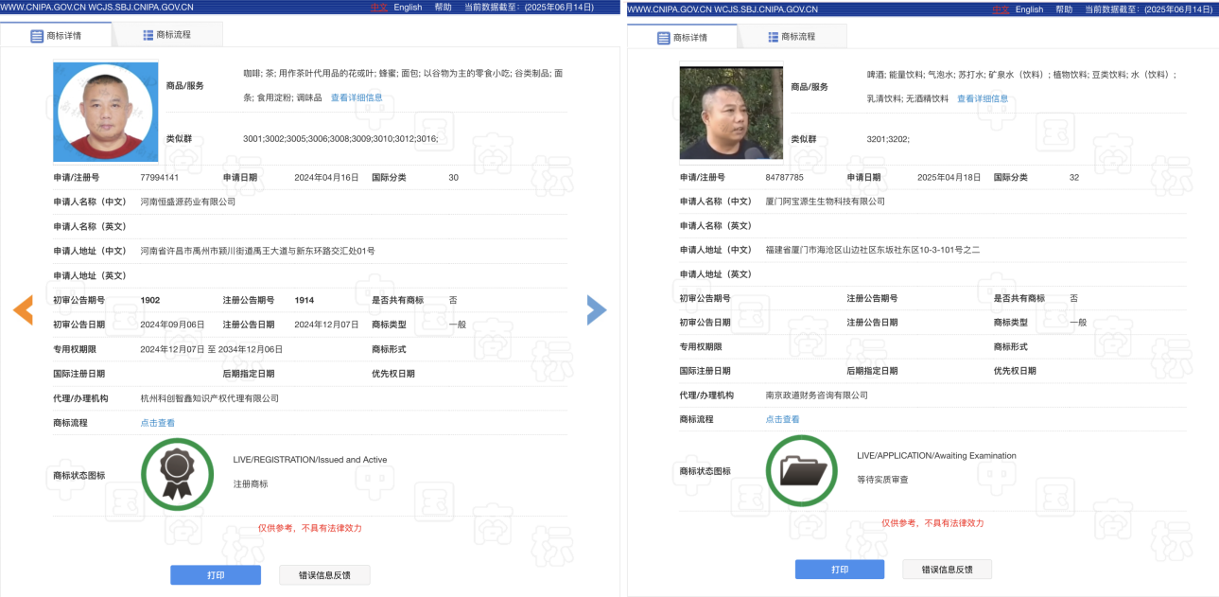The height and width of the screenshot is (597, 1219).
Task: Click 错误信息反馈 under awaiting examination trademark
Action: pos(947,570)
